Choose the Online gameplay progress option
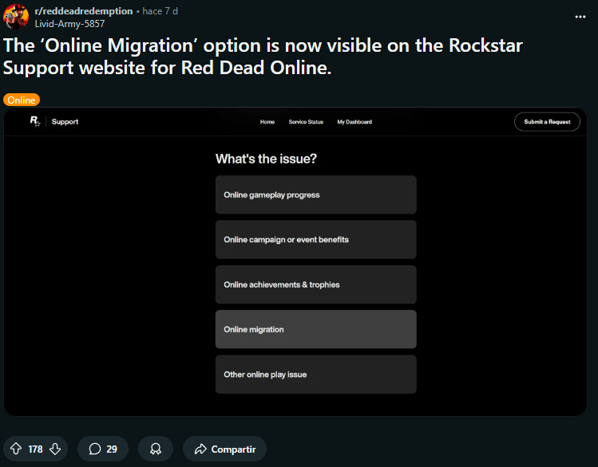598x467 pixels. [x=315, y=194]
